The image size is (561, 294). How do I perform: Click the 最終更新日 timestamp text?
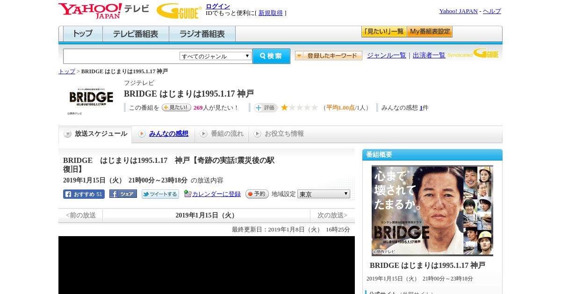pos(291,230)
